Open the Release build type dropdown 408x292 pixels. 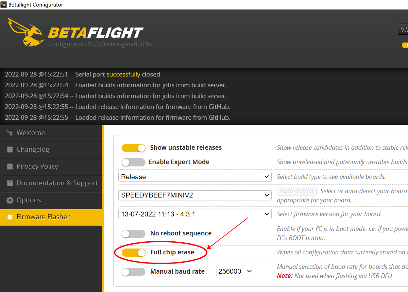[x=195, y=177]
